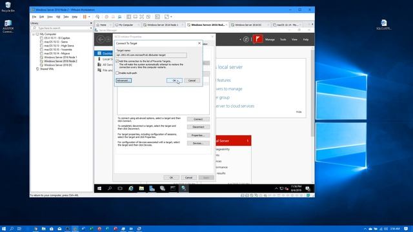Open Library search dropdown arrow
Image resolution: width=413 pixels, height=232 pixels.
pos(91,28)
